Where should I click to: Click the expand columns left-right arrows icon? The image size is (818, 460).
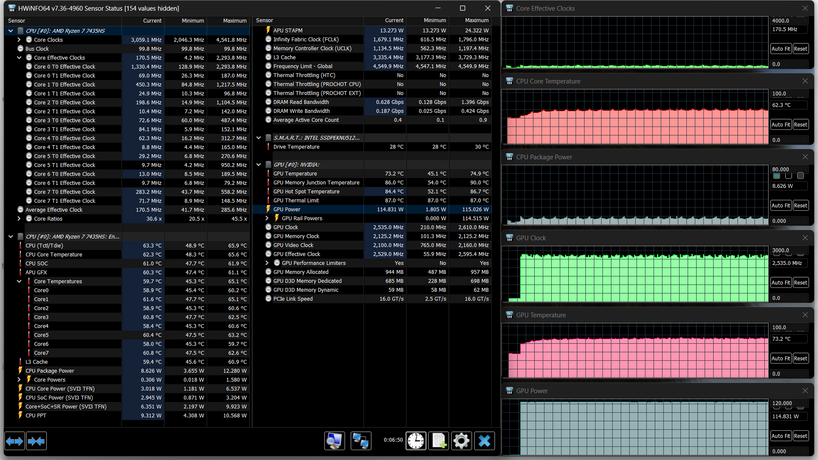[14, 441]
